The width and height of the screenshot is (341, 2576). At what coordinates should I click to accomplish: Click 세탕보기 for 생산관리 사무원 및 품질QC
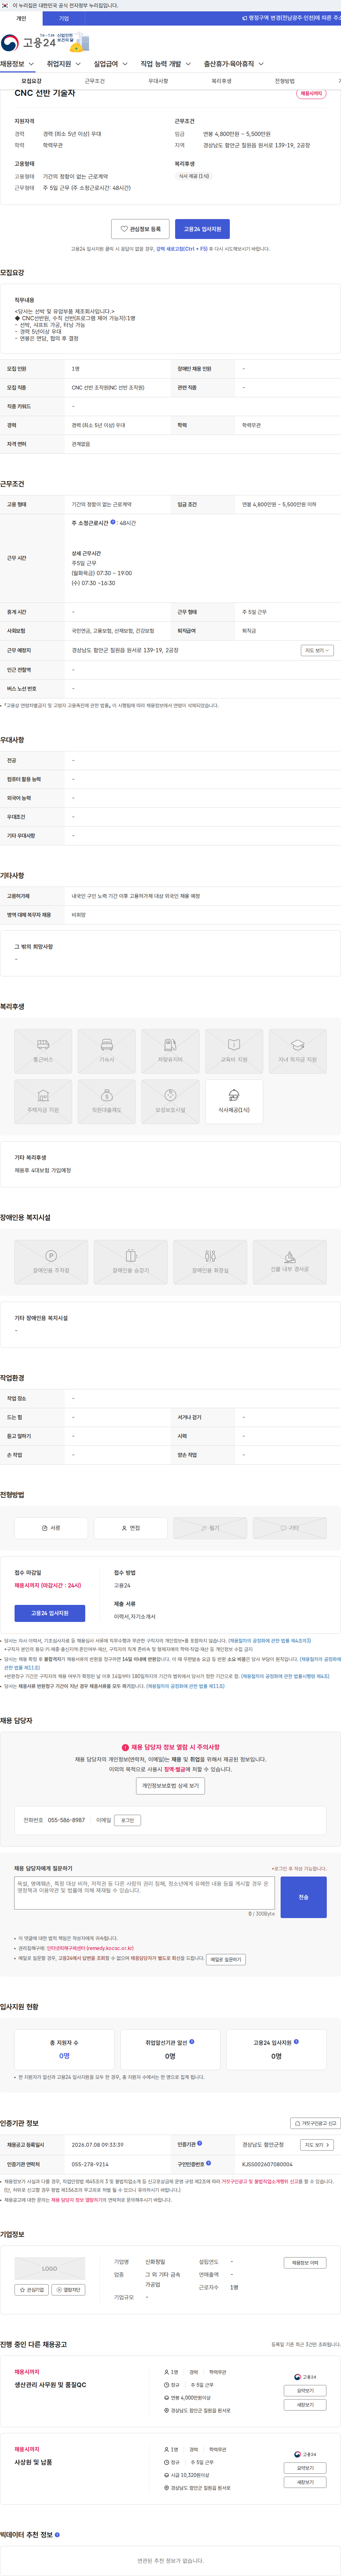(305, 2405)
